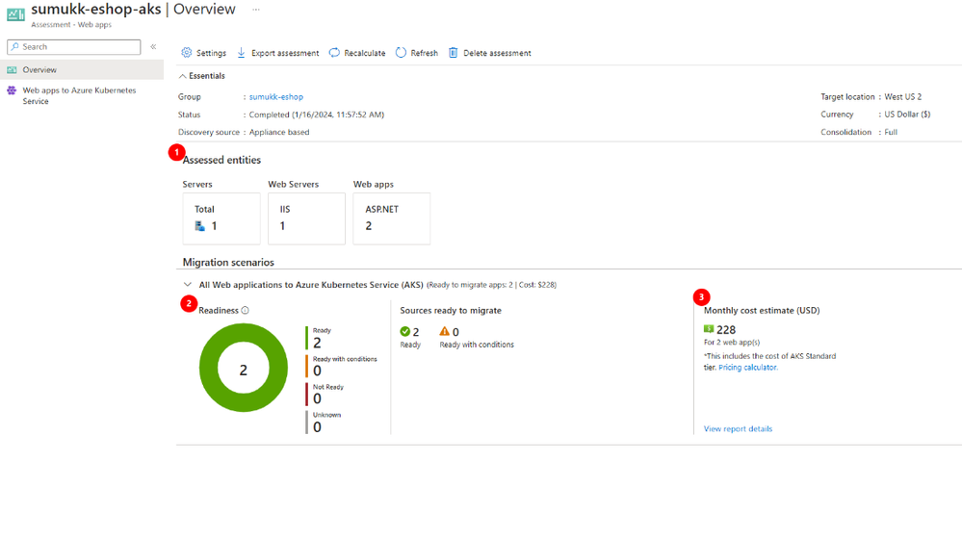Click View report details link

(738, 429)
